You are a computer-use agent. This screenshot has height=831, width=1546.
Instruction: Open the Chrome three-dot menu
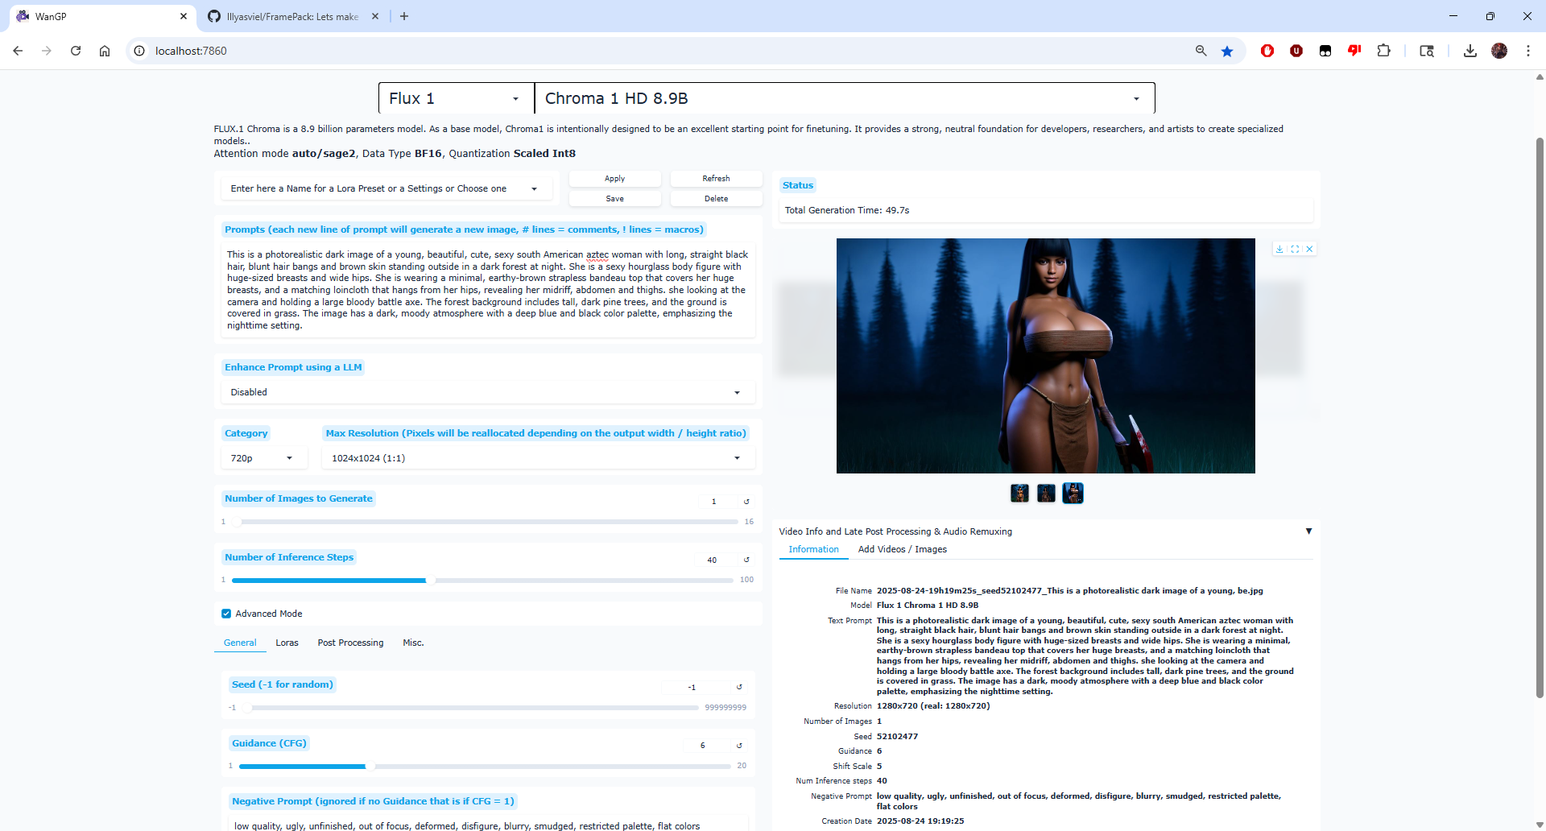click(1528, 51)
